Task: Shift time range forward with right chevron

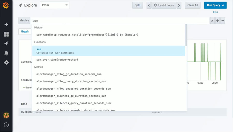Action: (x=179, y=5)
